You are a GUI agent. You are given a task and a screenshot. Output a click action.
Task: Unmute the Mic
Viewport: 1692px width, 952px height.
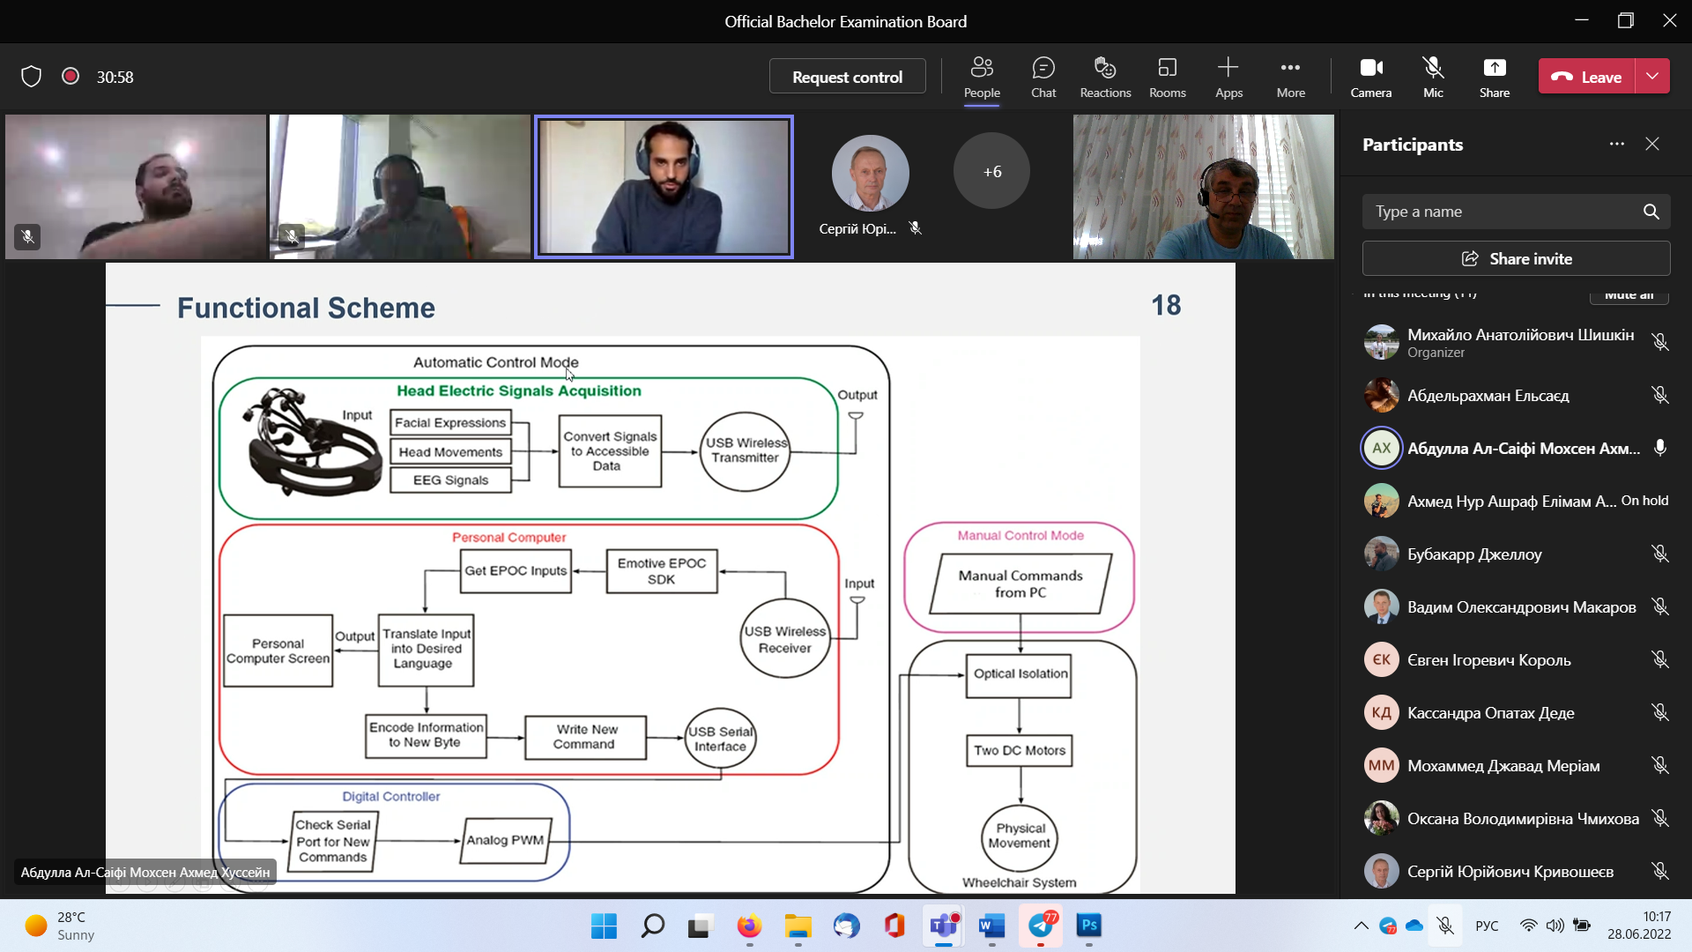(x=1433, y=77)
